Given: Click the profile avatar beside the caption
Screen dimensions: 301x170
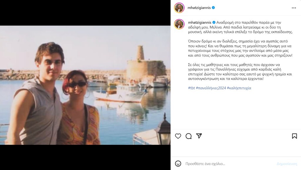Looking at the screenshot, I should coord(179,24).
